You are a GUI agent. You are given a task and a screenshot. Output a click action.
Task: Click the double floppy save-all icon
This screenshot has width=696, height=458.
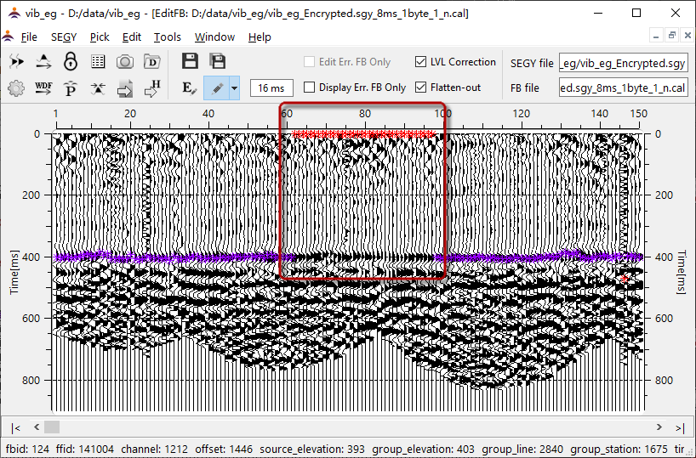point(218,61)
